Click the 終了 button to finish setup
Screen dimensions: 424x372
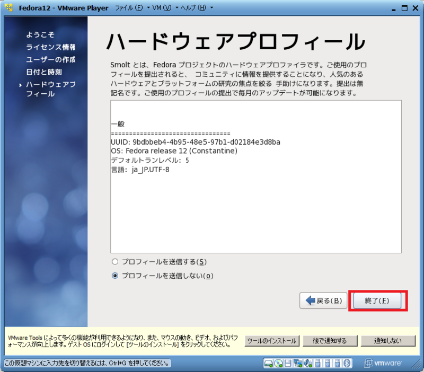377,300
